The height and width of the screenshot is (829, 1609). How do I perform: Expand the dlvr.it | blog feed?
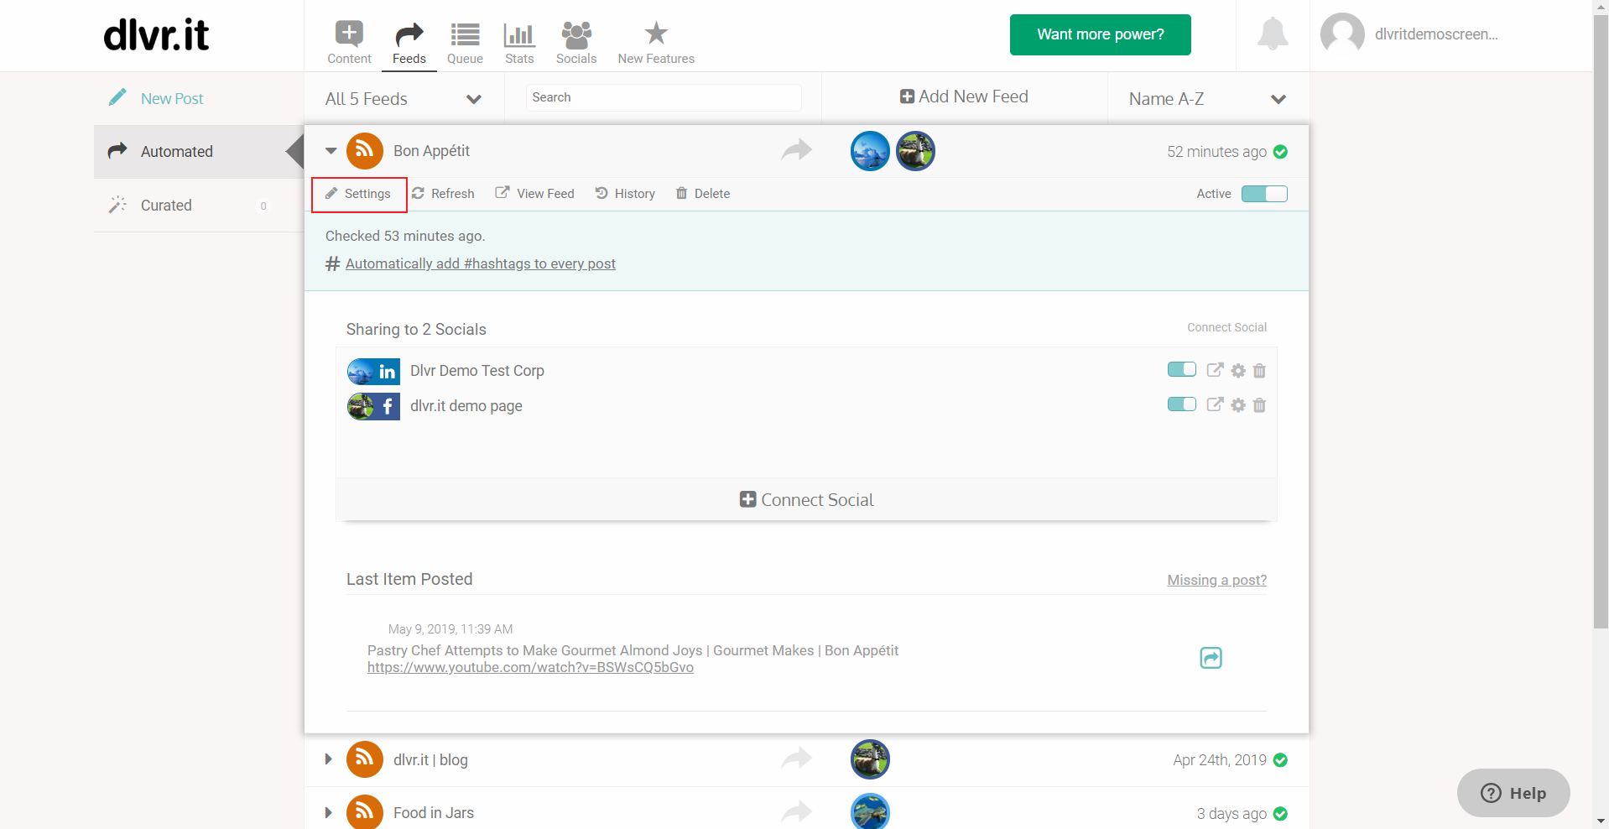(328, 759)
